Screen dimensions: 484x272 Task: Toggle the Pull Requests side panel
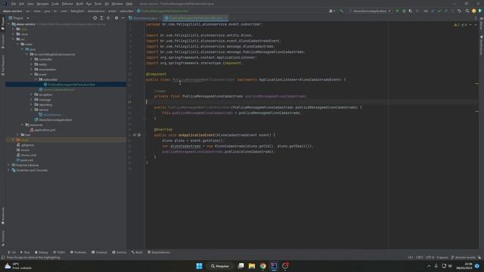pos(3,65)
